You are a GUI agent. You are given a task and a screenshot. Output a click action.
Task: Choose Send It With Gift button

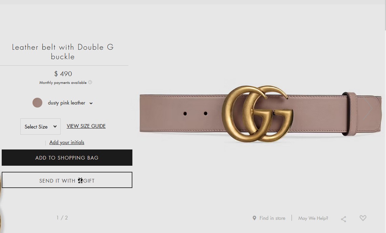(67, 180)
